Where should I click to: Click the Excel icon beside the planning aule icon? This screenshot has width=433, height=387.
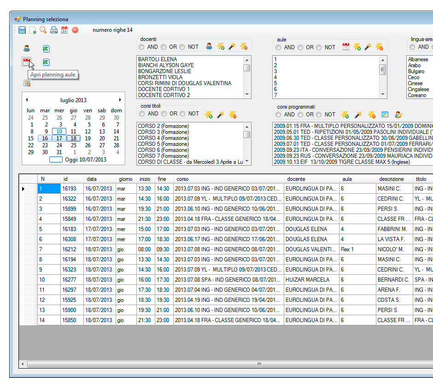(46, 62)
